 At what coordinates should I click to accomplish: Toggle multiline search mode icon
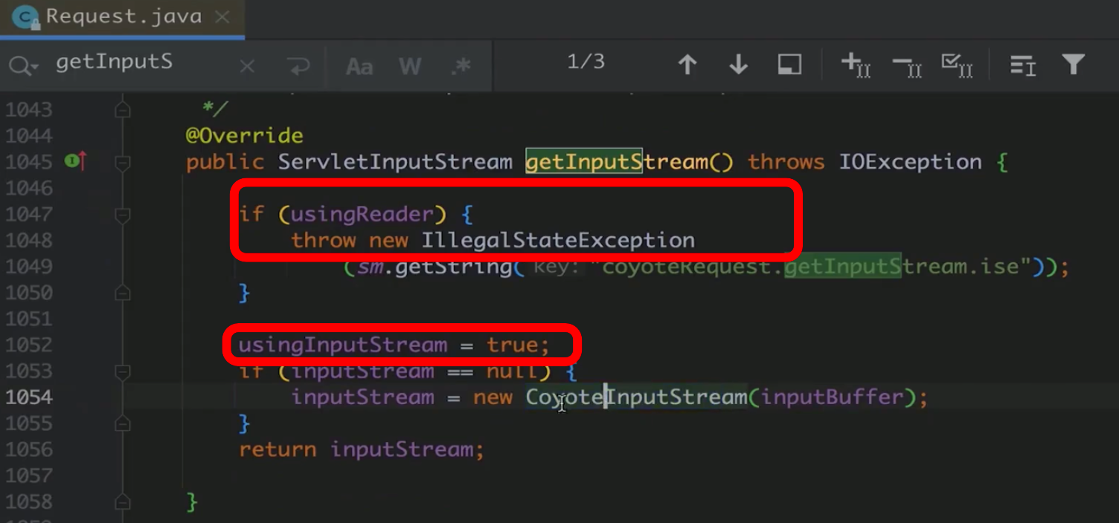1022,65
